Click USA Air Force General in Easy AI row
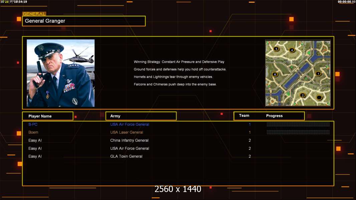The height and width of the screenshot is (200, 356). pyautogui.click(x=130, y=148)
